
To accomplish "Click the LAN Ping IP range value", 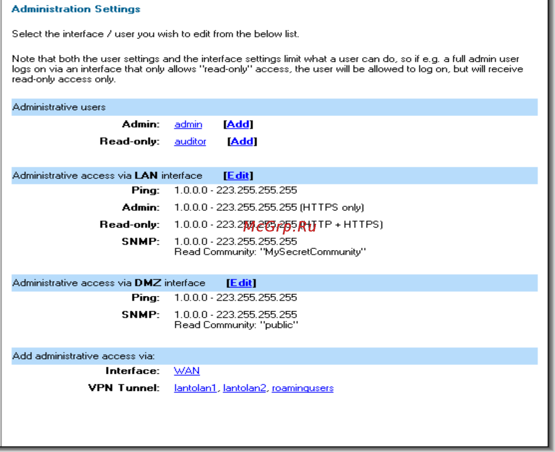I will click(236, 190).
